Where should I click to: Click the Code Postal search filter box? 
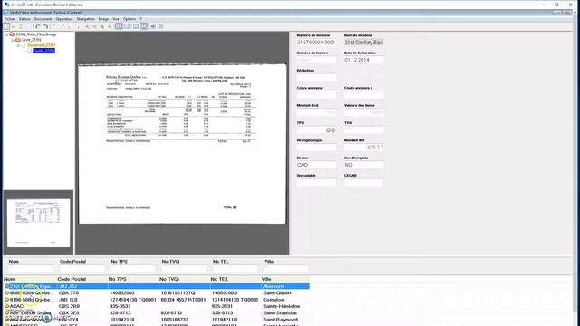tap(82, 269)
